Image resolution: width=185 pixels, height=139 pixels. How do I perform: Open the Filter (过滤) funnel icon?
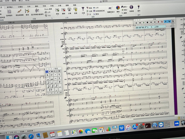83,8
